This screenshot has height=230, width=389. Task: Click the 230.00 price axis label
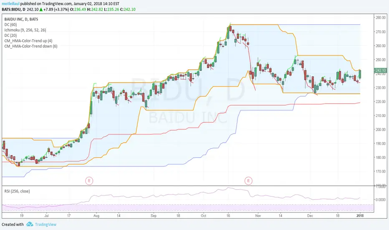381,87
